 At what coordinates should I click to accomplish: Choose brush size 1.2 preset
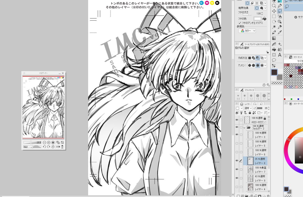(251, 97)
